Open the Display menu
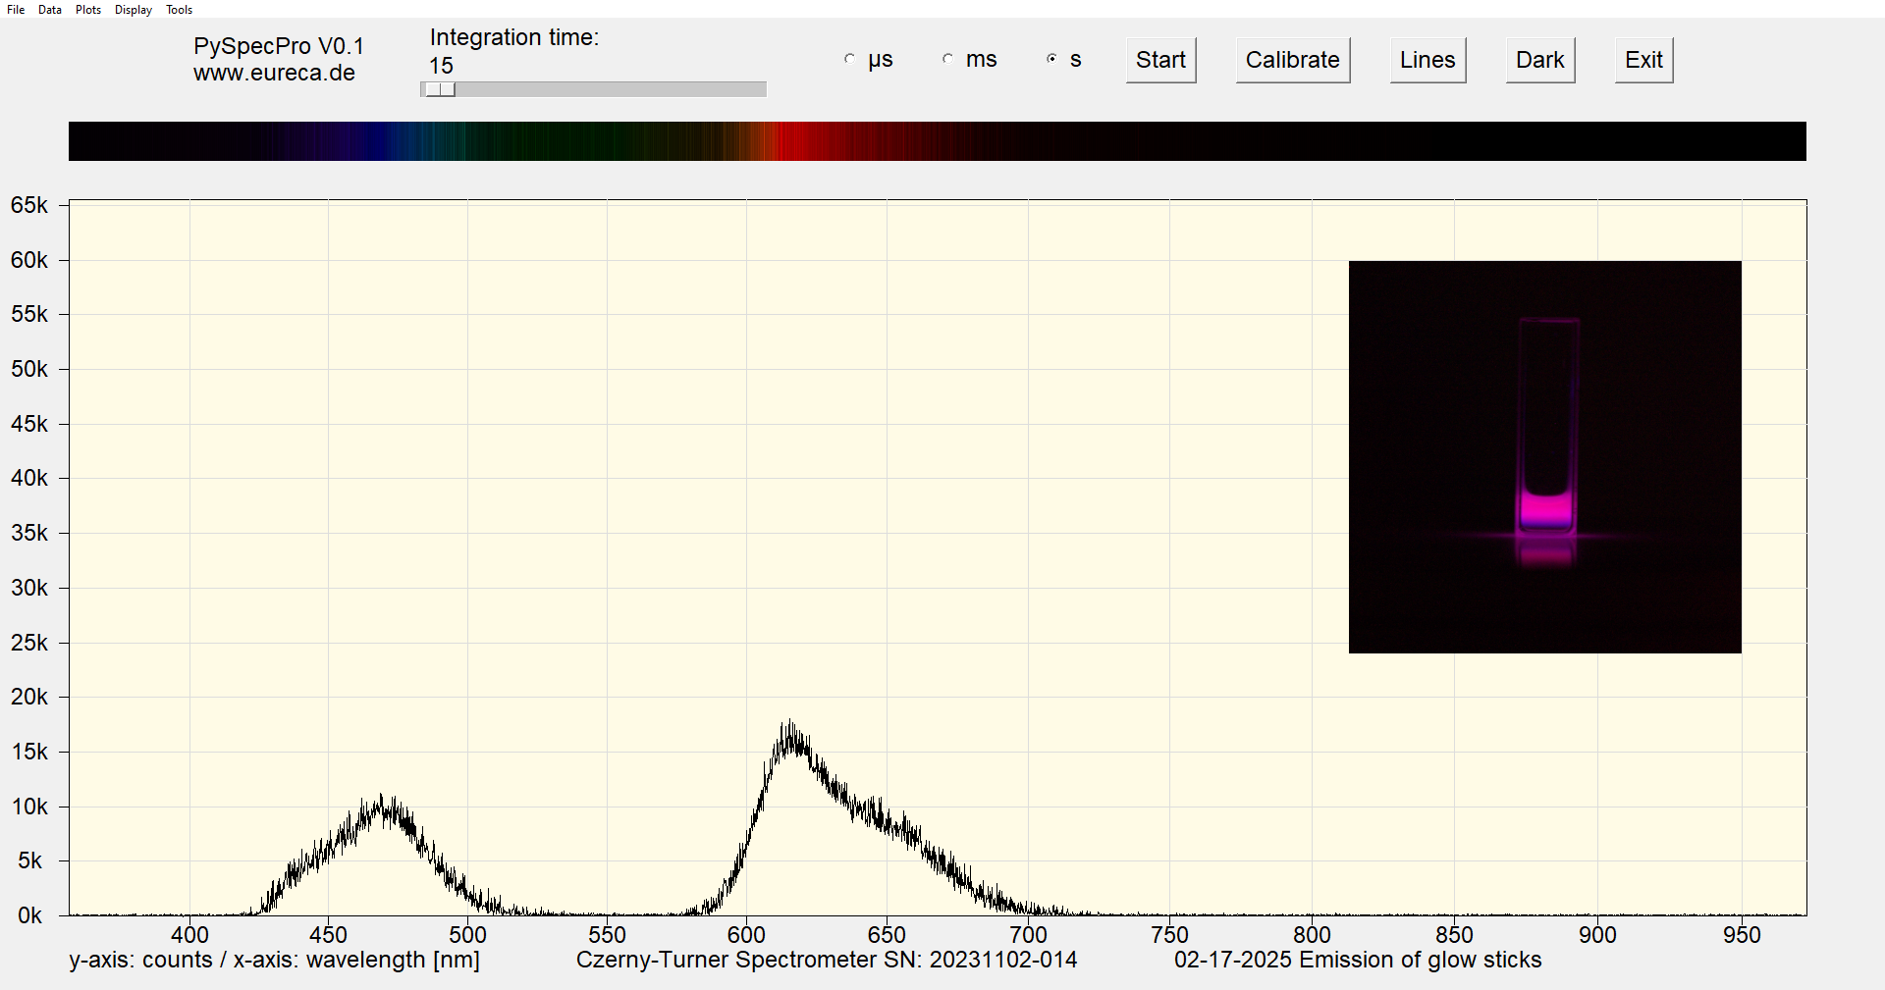 (134, 10)
